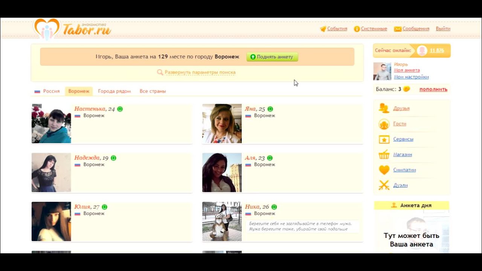Viewport: 482px width, 271px height.
Task: Switch to Города рядом tab
Action: pyautogui.click(x=114, y=91)
